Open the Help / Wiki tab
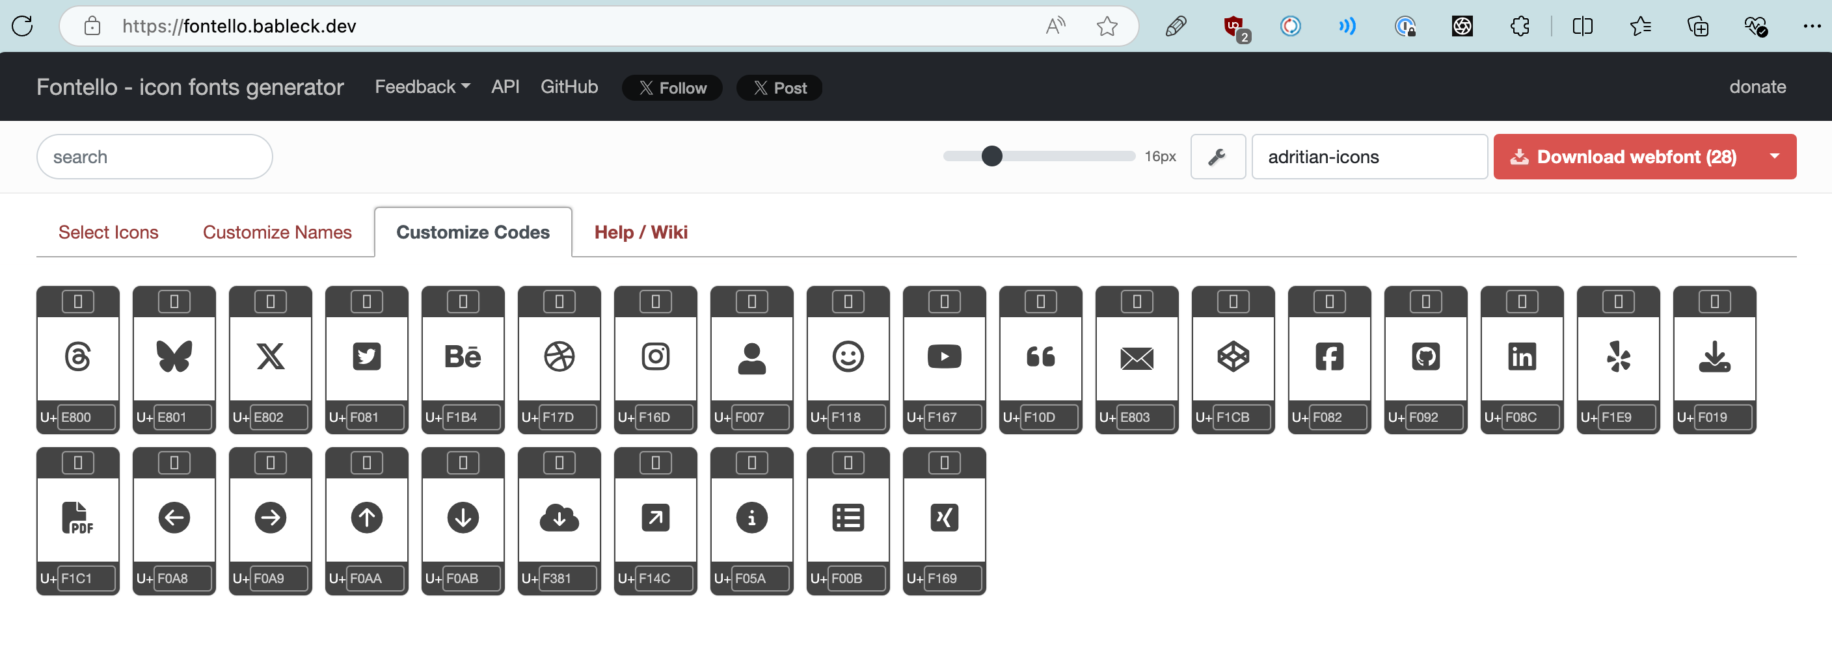Screen dimensions: 1832x663 [x=640, y=232]
